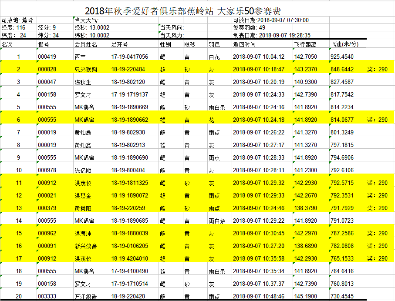Select ring number 18-19-4204010

click(129, 258)
